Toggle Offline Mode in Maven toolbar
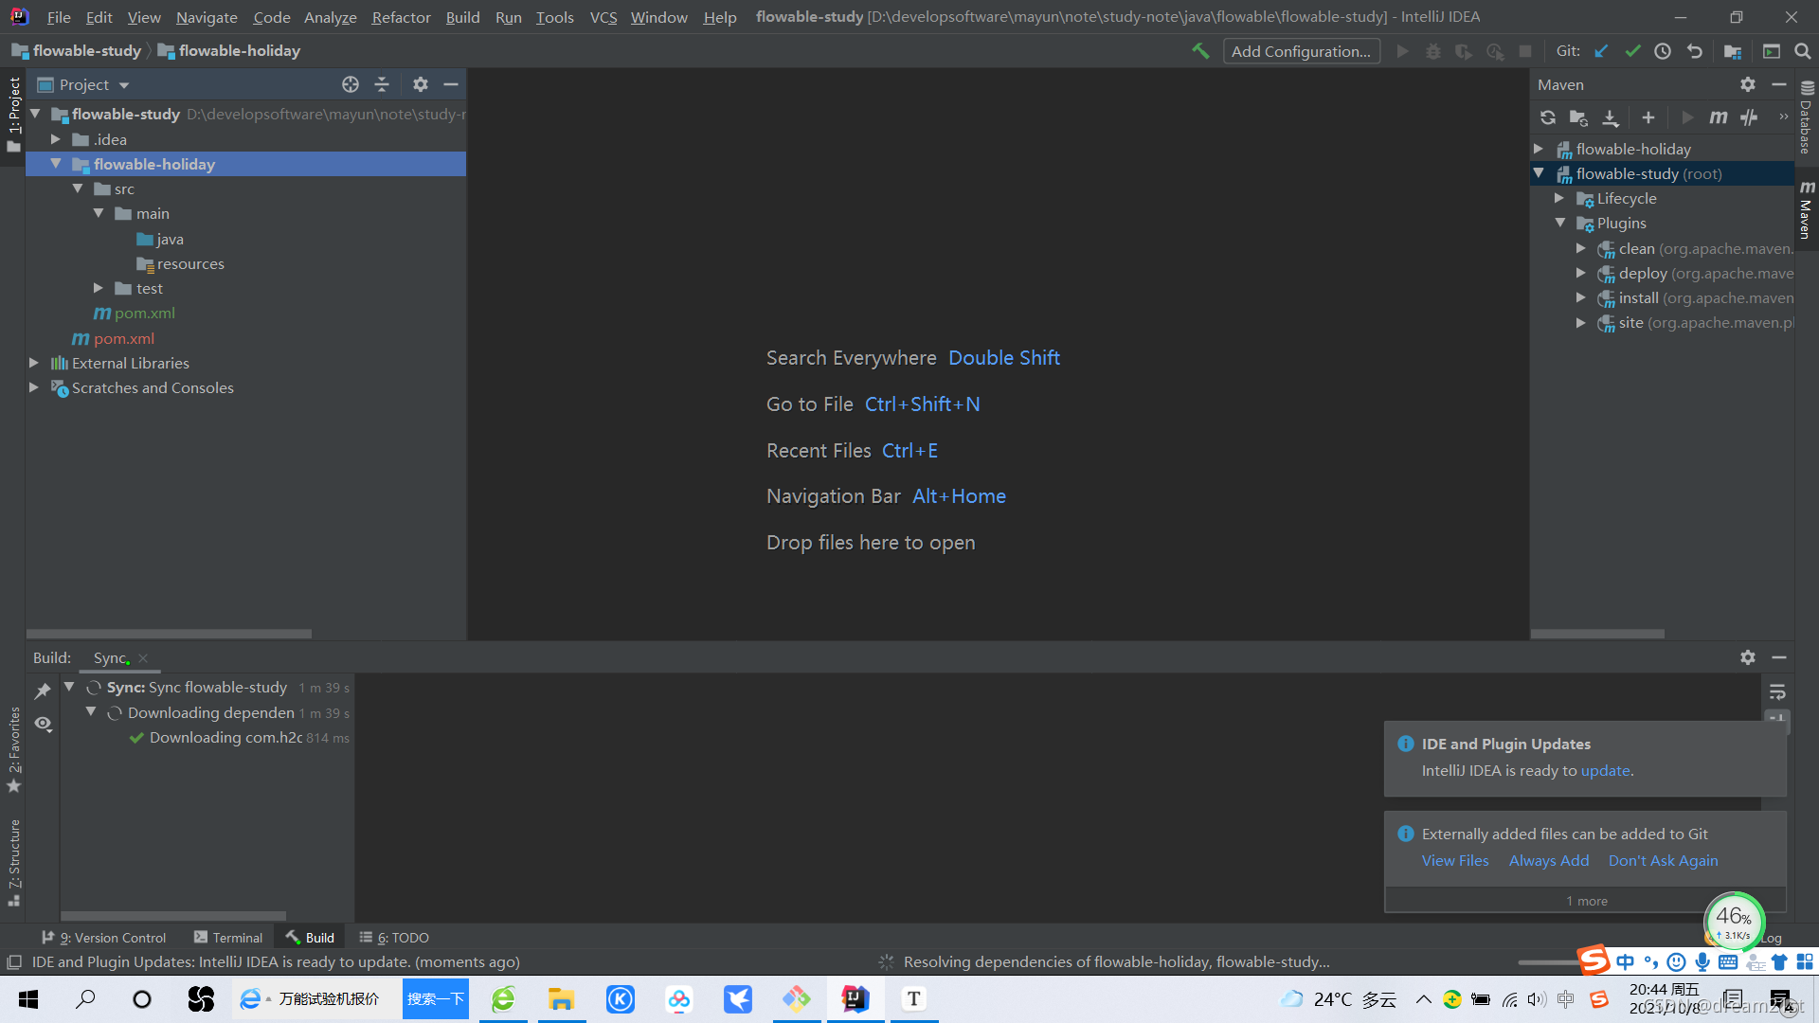The image size is (1819, 1023). click(1749, 117)
